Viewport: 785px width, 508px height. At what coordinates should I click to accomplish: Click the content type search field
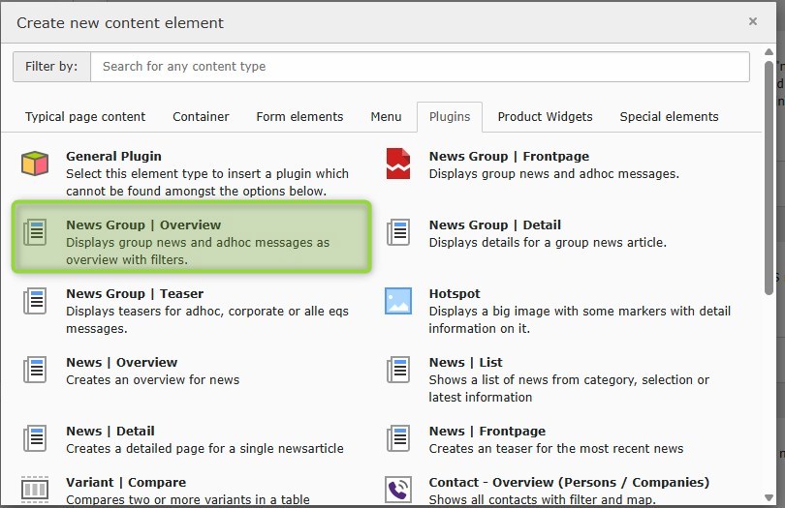point(420,67)
